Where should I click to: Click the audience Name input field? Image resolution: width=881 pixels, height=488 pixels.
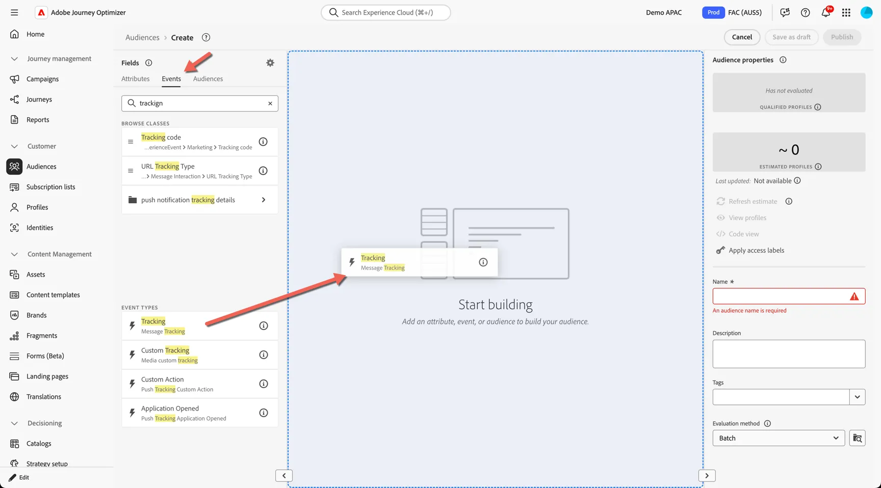(x=789, y=296)
